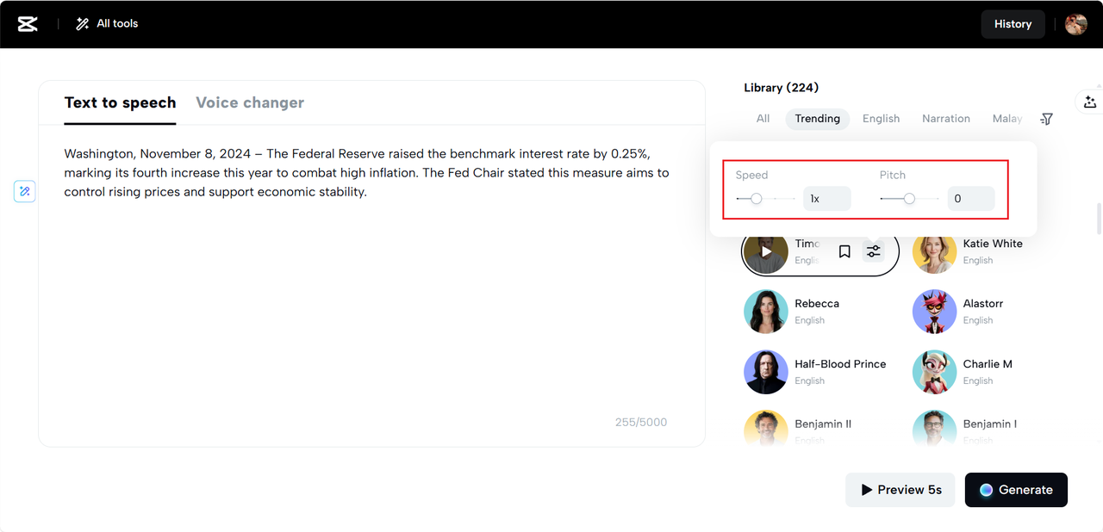Viewport: 1103px width, 532px height.
Task: Open the History panel
Action: tap(1013, 24)
